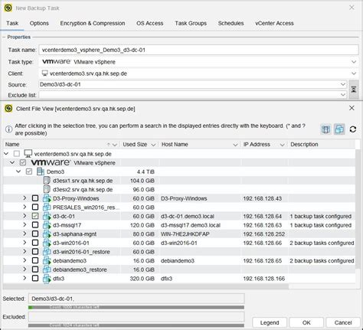Open the Client dropdown
The width and height of the screenshot is (363, 330).
pos(354,74)
